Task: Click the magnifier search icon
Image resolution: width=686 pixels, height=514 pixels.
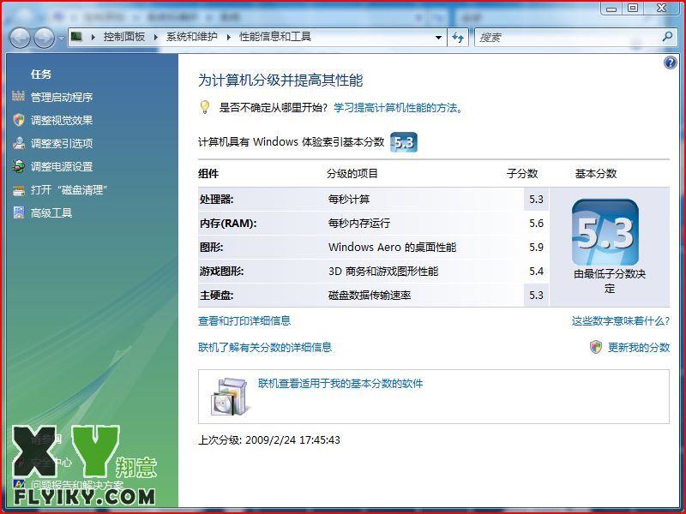Action: tap(667, 37)
